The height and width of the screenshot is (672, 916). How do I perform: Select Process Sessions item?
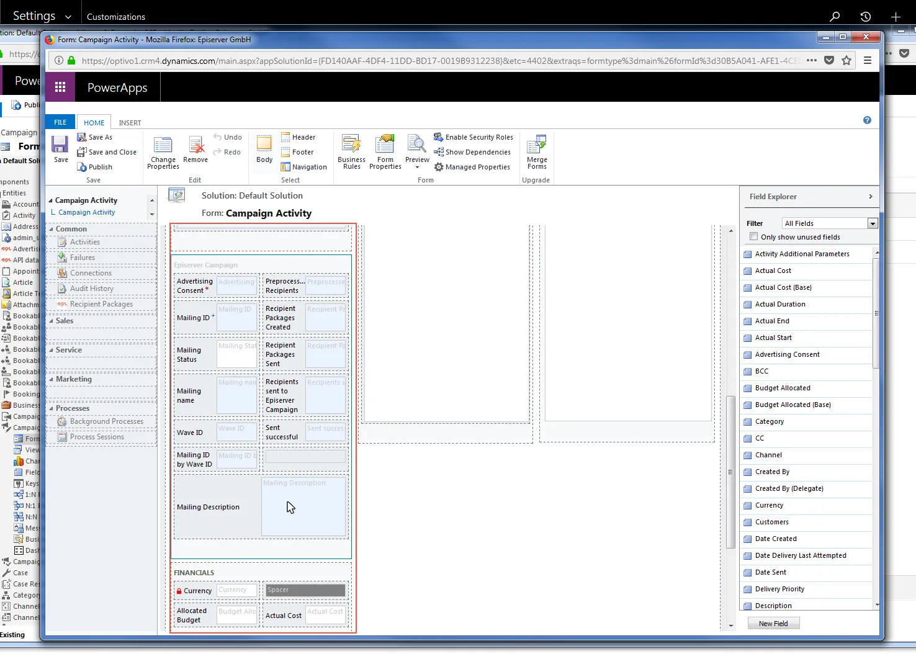point(97,437)
